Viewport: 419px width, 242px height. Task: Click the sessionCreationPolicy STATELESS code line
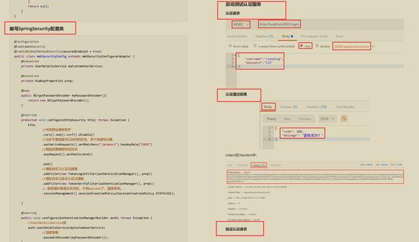tap(109, 194)
